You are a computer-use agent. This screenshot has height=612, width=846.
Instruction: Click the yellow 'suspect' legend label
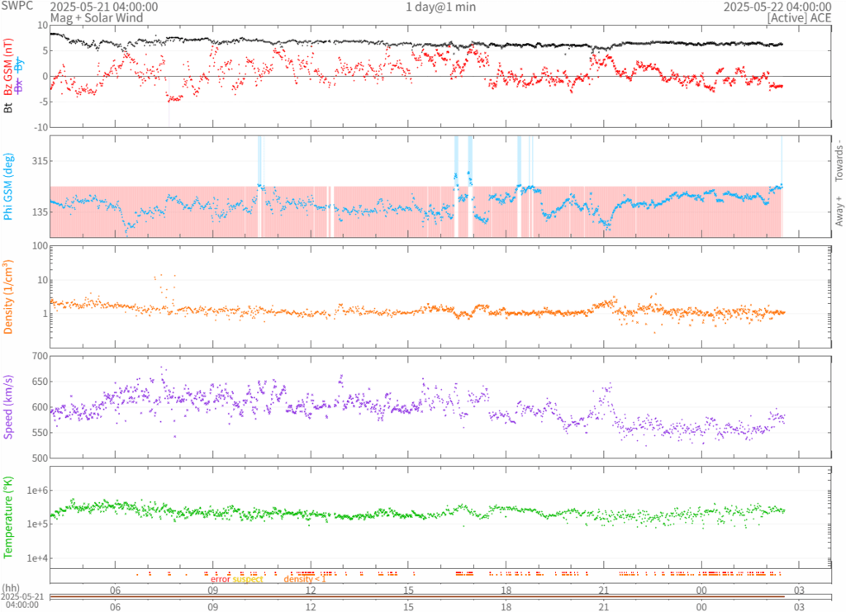click(x=248, y=579)
